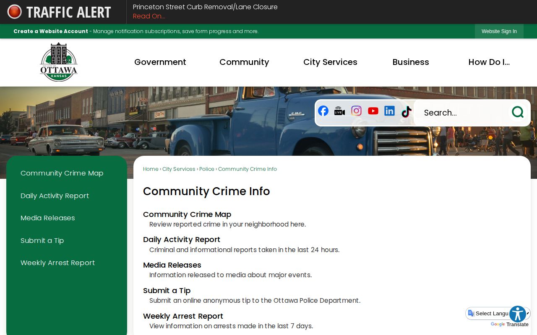Go to Home breadcrumb
Image resolution: width=537 pixels, height=335 pixels.
point(151,169)
